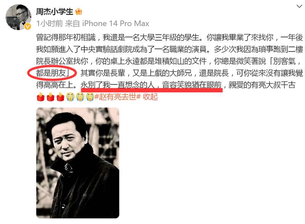Click the crying emoji touching the hashtag
Viewport: 305px width, 224px height.
point(90,97)
